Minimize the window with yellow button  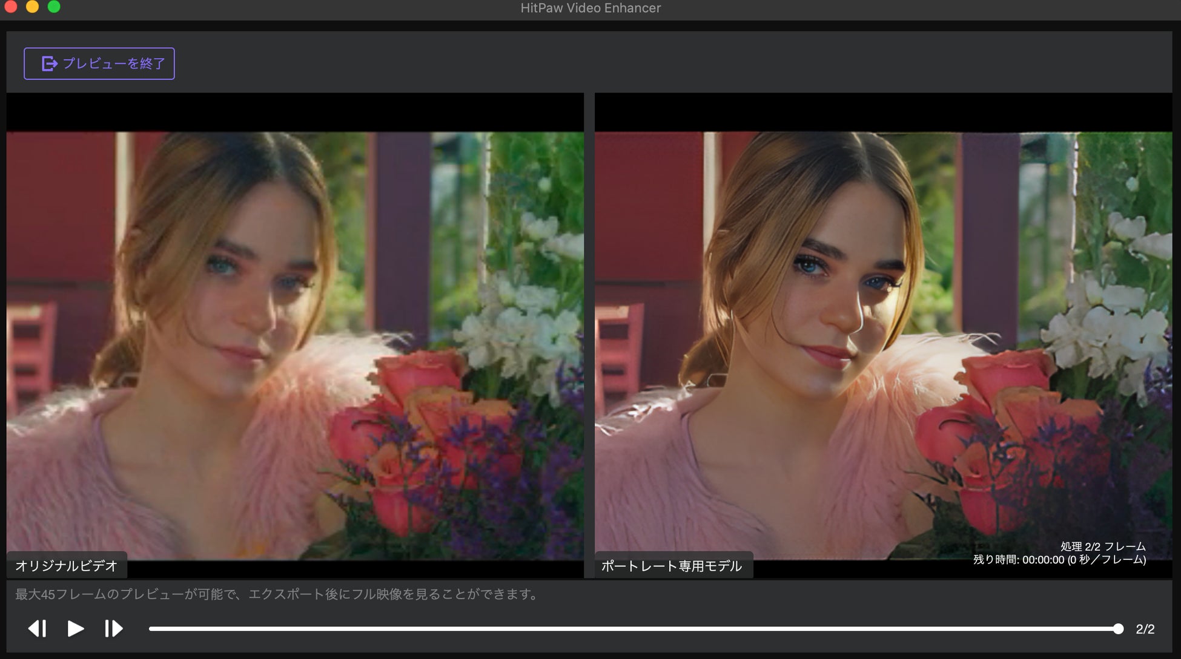click(x=32, y=7)
